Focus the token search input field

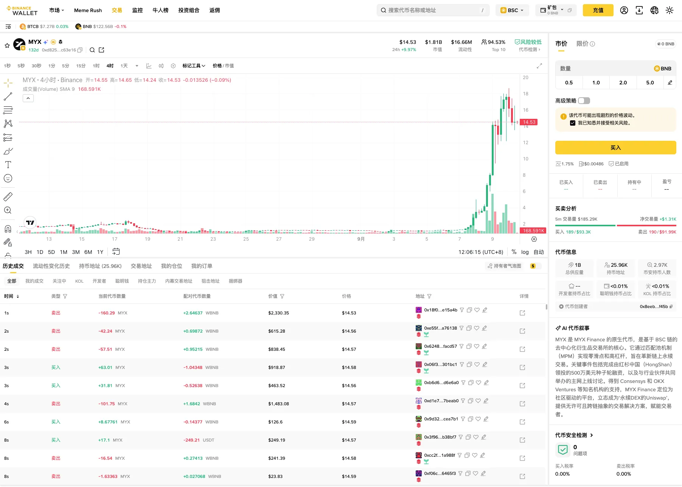433,10
